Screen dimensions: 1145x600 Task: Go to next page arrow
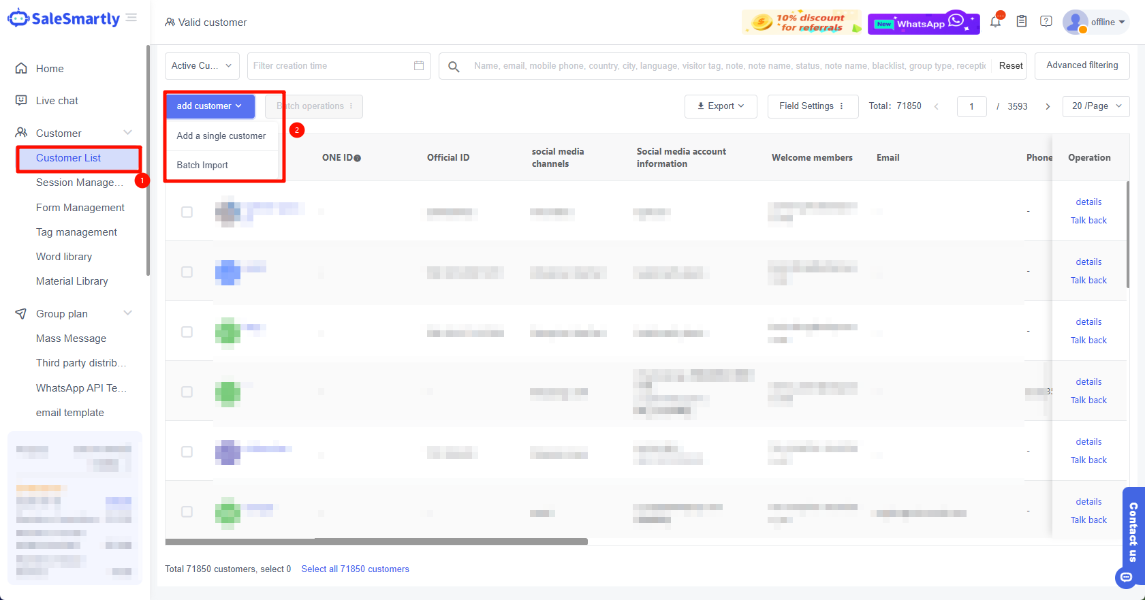coord(1048,106)
